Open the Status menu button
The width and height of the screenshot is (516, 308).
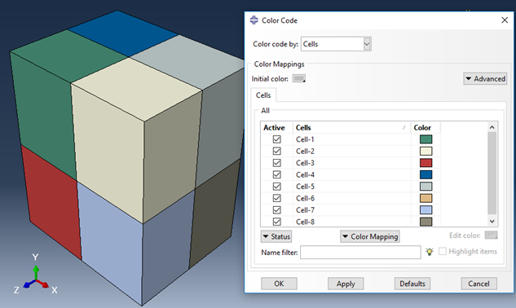(276, 236)
